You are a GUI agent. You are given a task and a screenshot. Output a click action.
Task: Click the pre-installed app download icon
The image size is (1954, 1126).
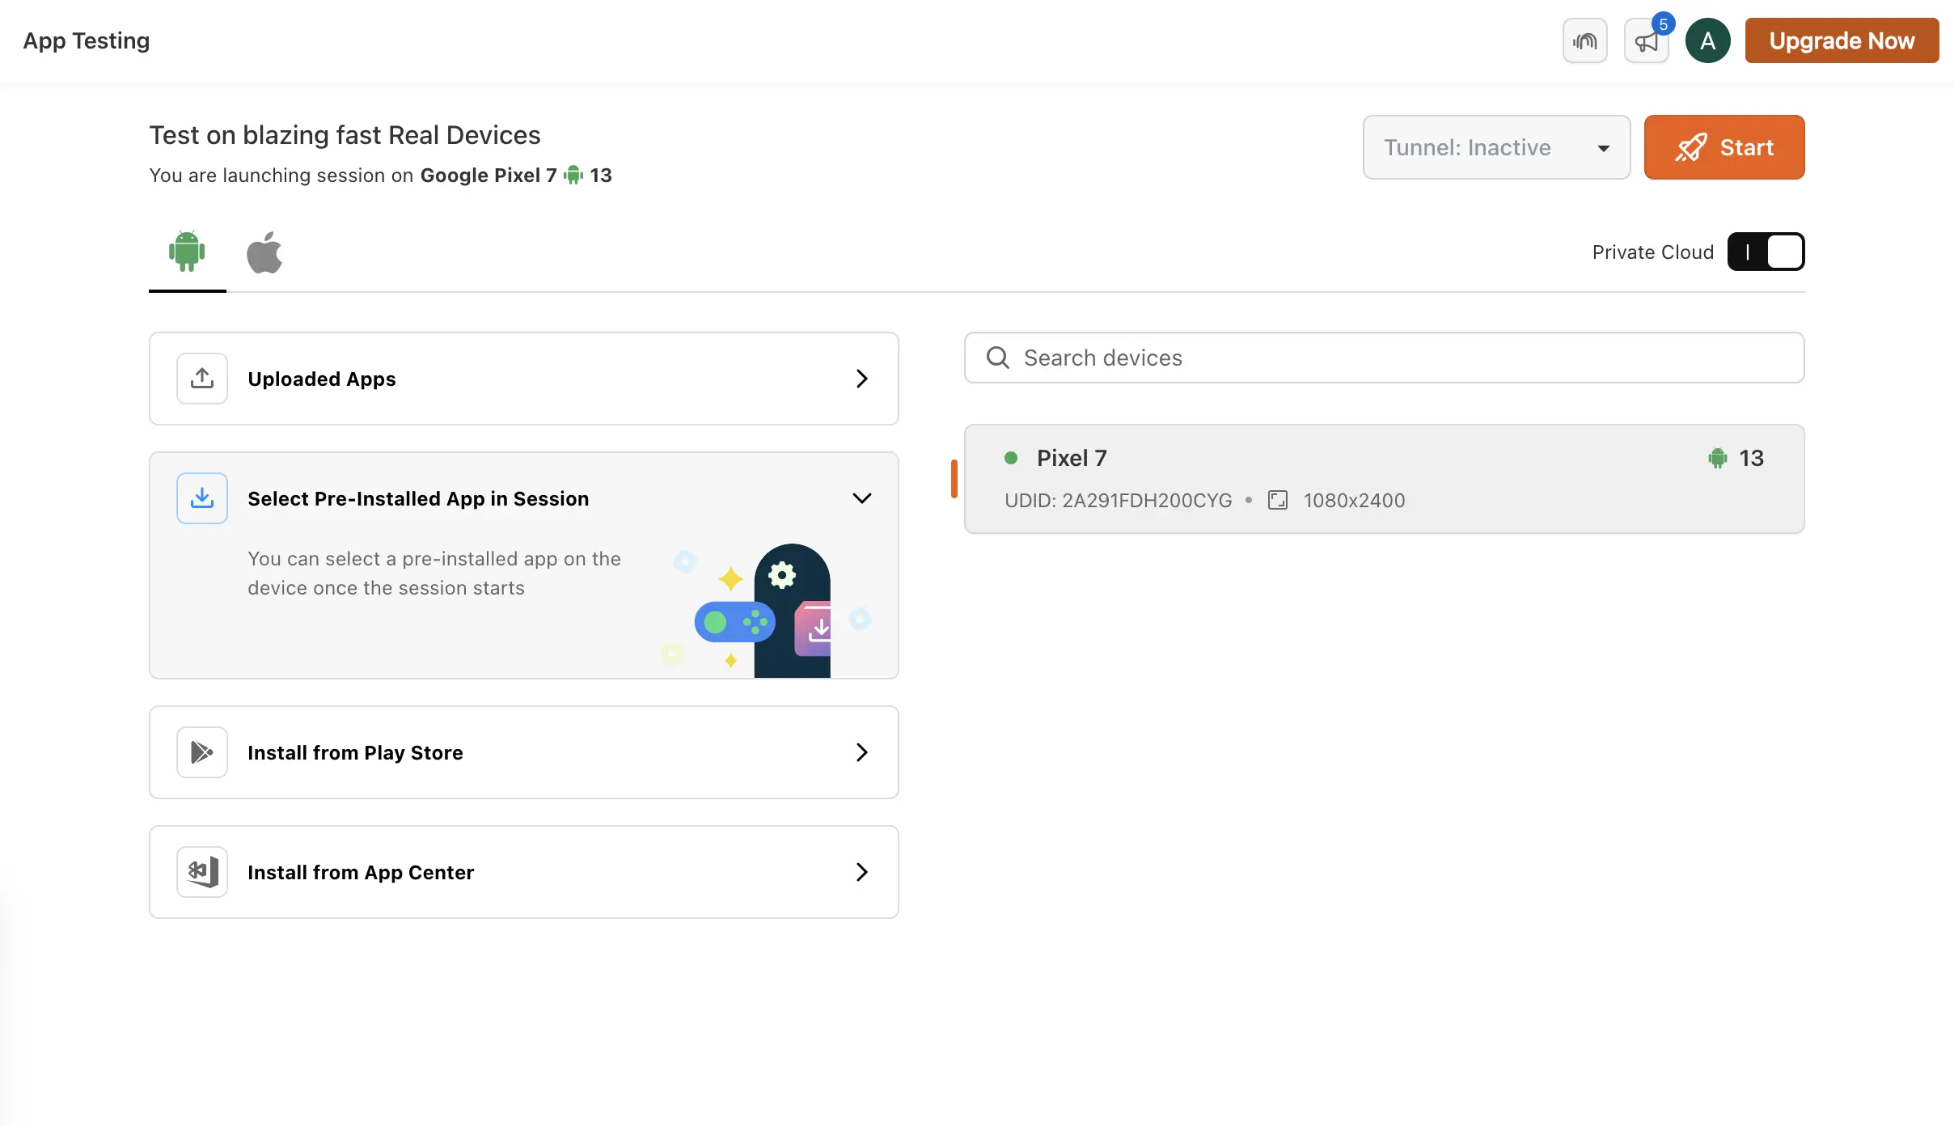tap(202, 498)
